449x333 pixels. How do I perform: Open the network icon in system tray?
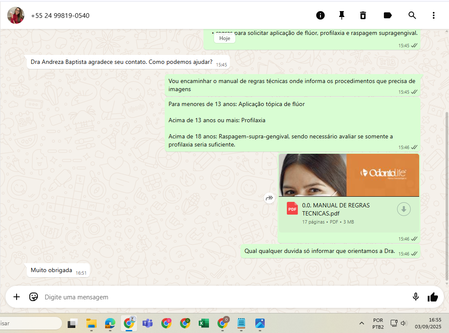point(394,323)
